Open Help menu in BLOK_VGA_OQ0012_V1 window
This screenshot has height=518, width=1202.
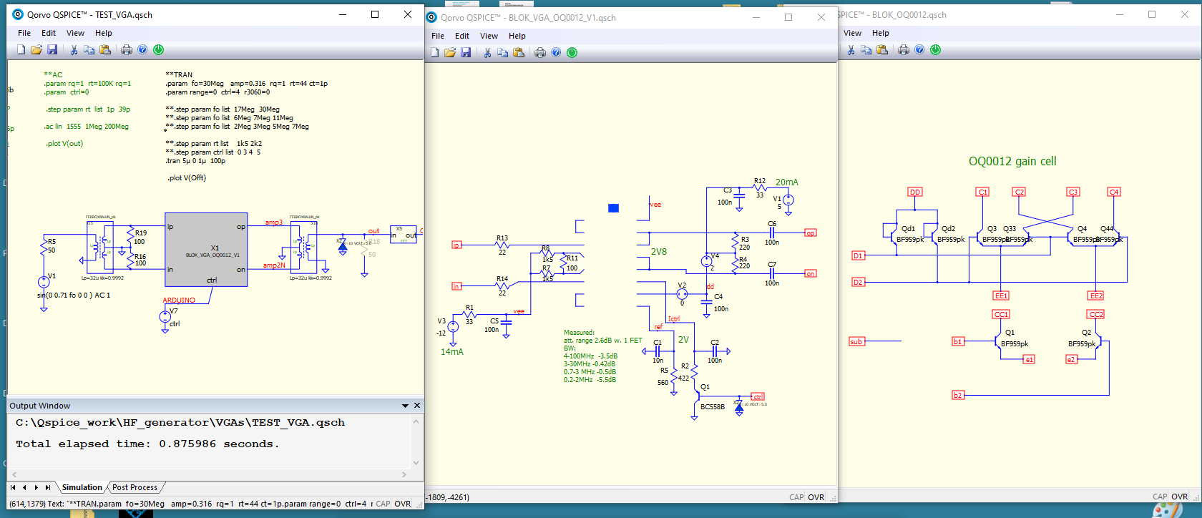click(517, 36)
